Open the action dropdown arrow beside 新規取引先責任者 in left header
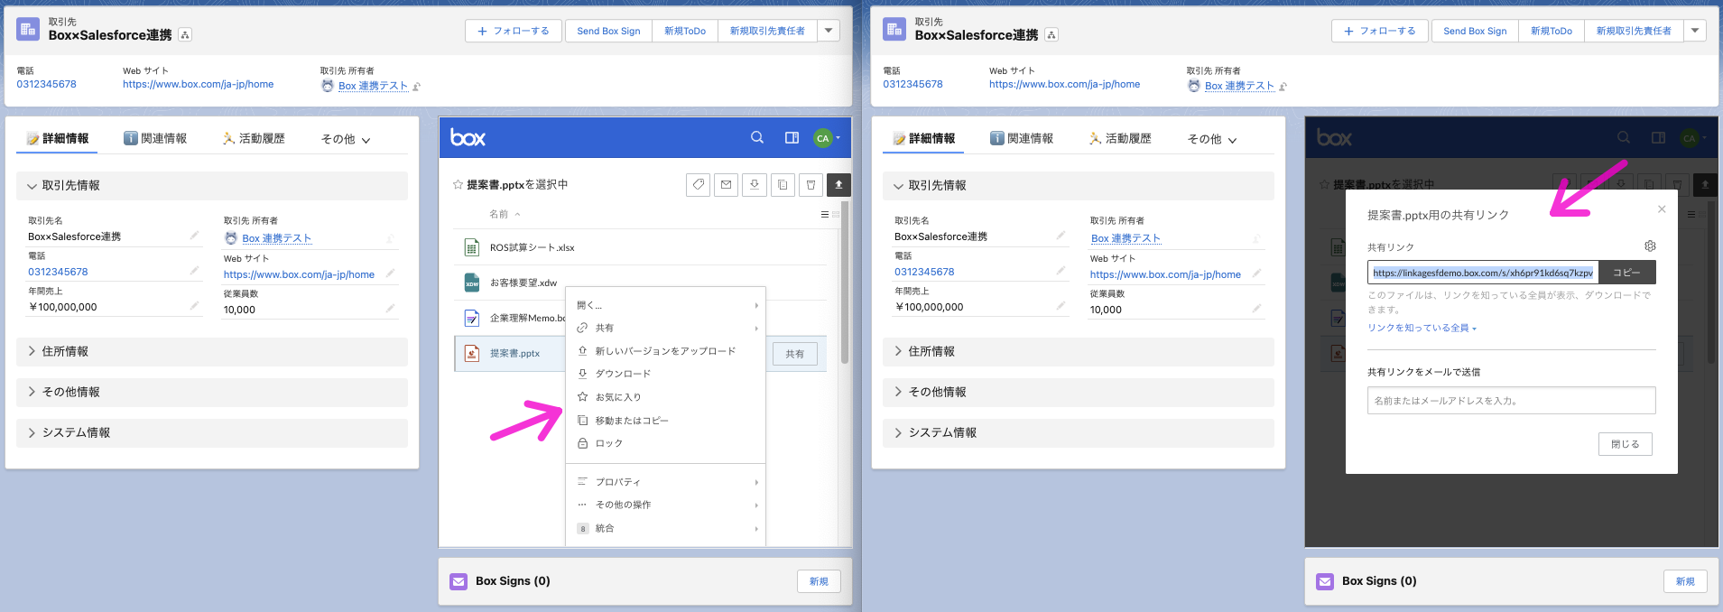This screenshot has height=612, width=1723. (x=829, y=31)
